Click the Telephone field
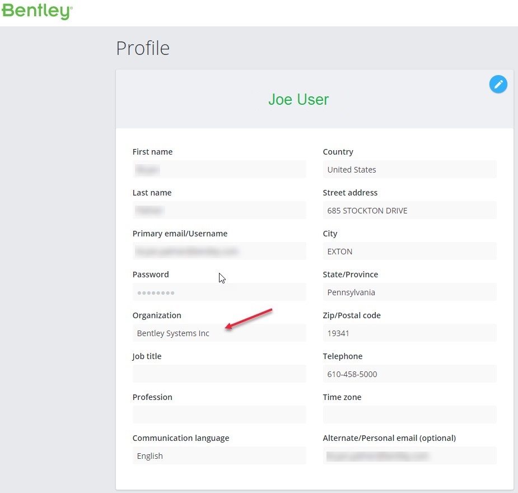 [409, 374]
